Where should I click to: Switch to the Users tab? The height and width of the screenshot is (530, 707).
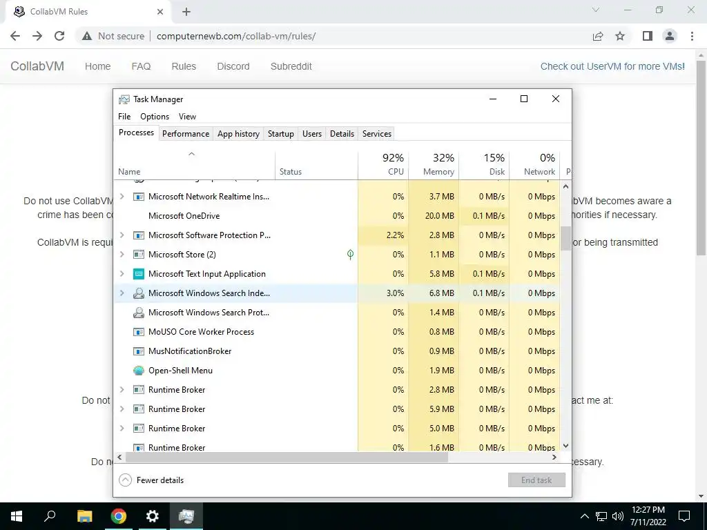[x=312, y=134]
